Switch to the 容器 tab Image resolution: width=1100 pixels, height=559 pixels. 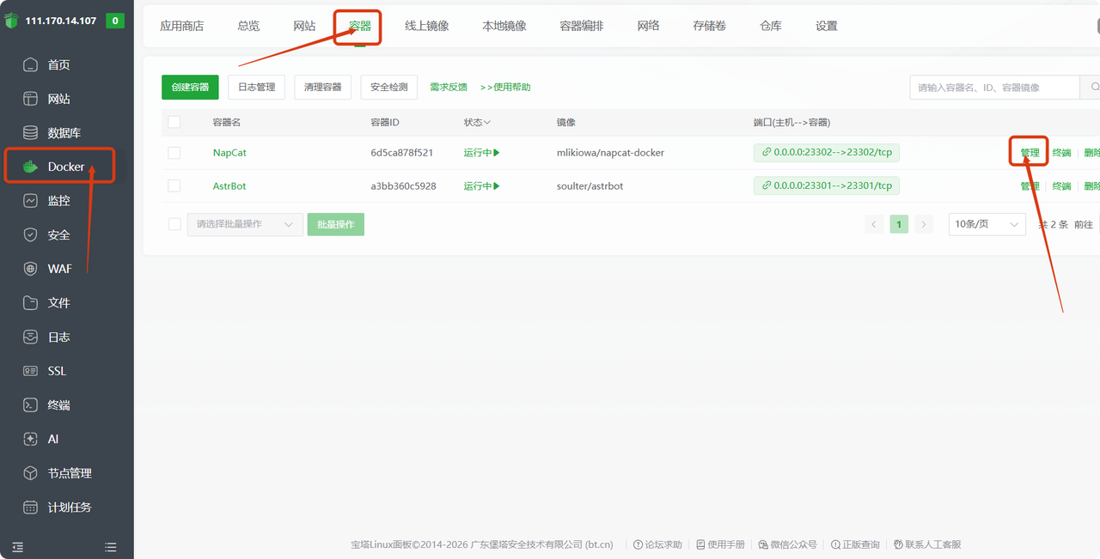(360, 26)
